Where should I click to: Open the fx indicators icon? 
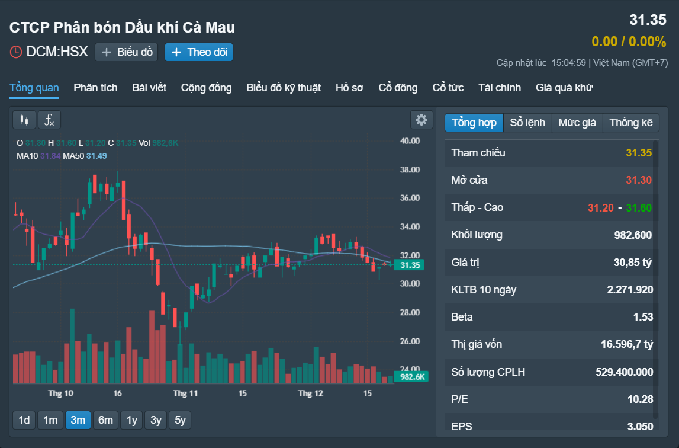pos(49,120)
